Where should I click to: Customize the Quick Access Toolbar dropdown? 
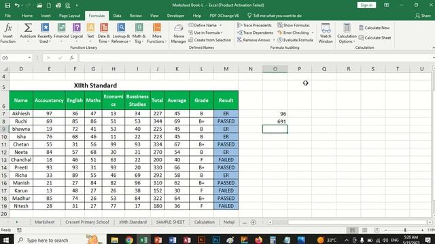click(77, 5)
